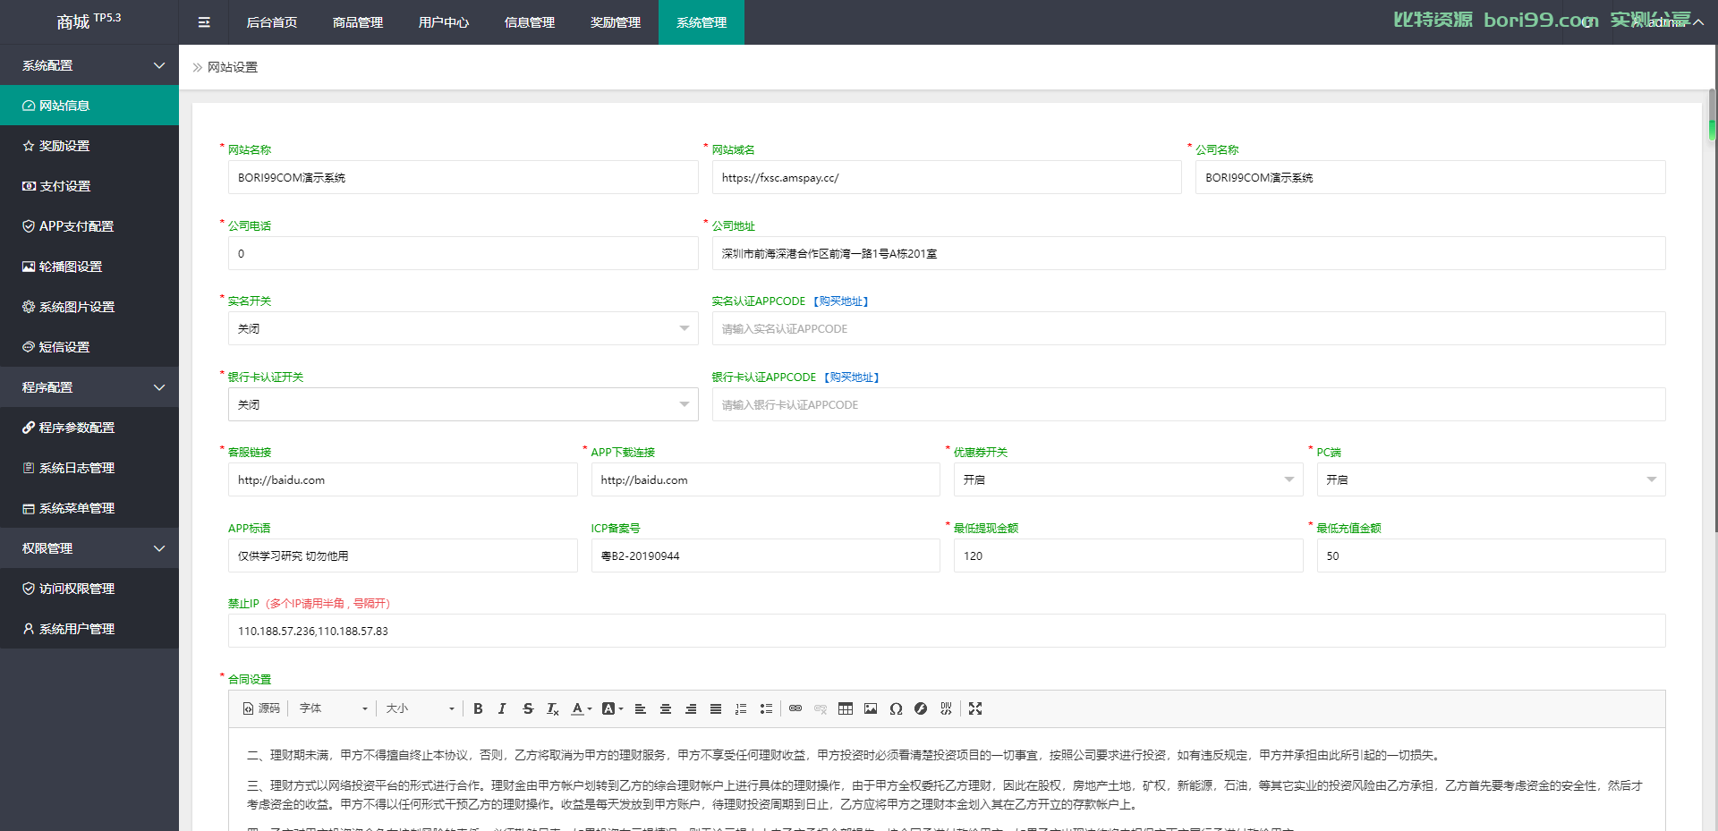
Task: Collapse the 系统配置 sidebar group
Action: 89,65
